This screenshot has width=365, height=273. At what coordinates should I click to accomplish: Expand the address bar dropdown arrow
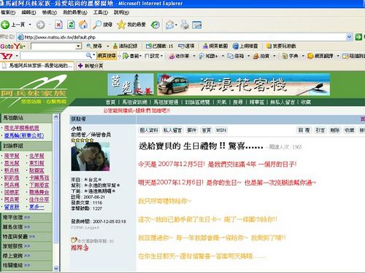click(x=349, y=37)
